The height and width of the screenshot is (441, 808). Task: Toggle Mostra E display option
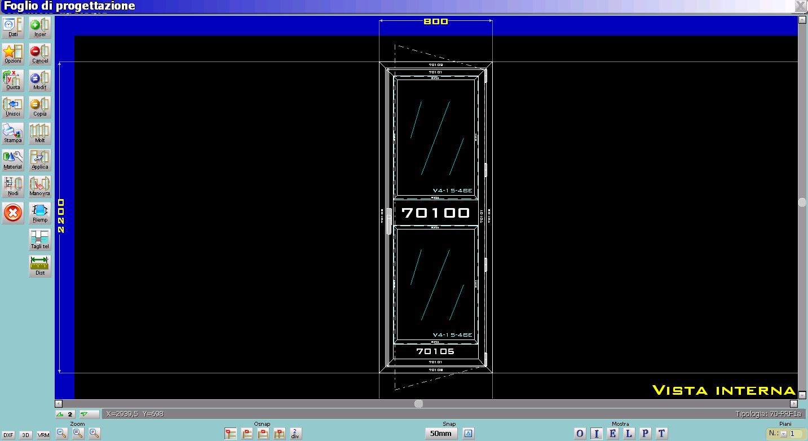click(x=612, y=434)
